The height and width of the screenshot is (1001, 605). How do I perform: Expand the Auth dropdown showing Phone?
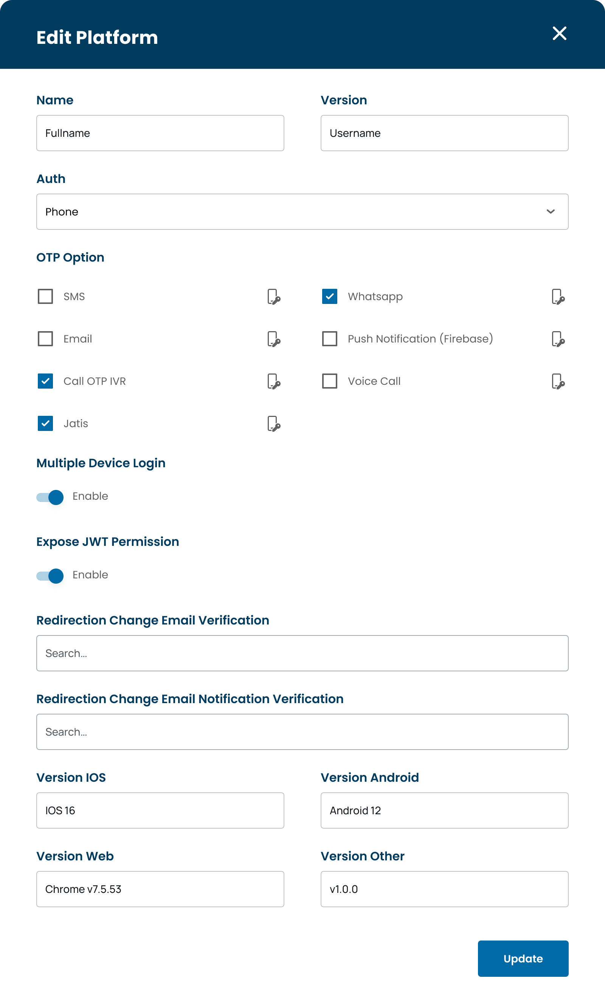tap(302, 212)
